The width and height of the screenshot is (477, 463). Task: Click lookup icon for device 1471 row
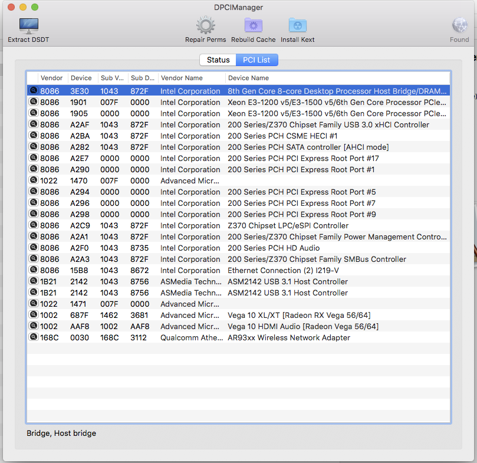click(33, 304)
